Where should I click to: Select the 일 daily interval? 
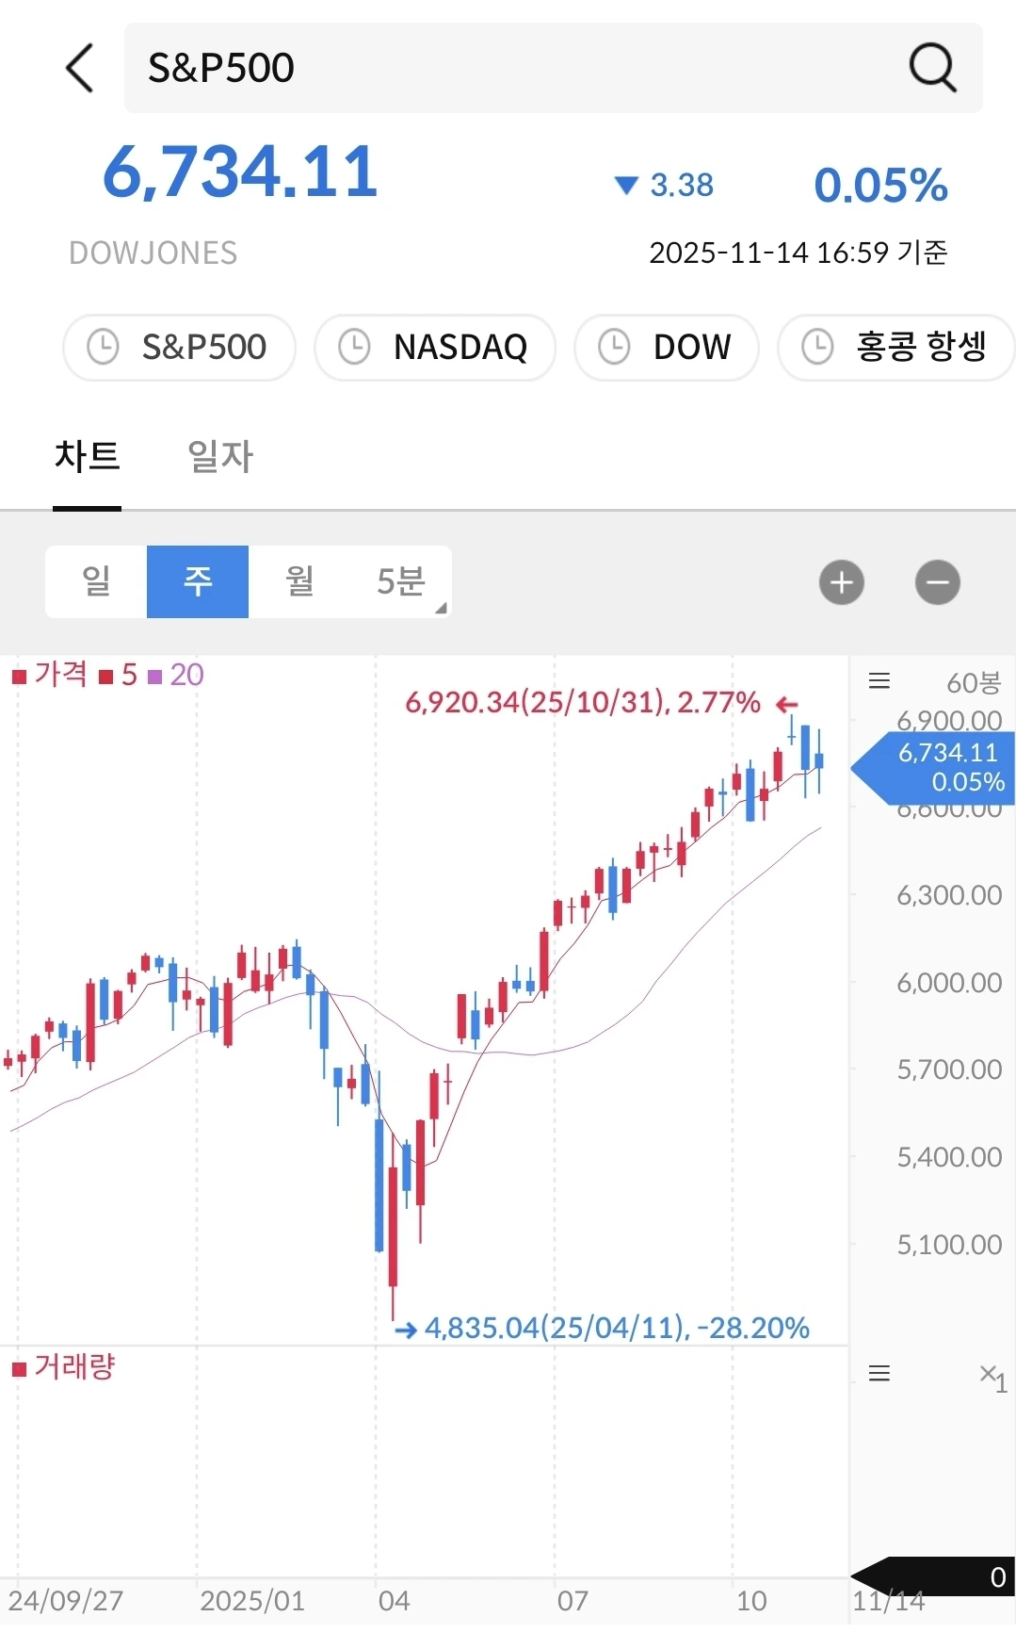(x=96, y=581)
